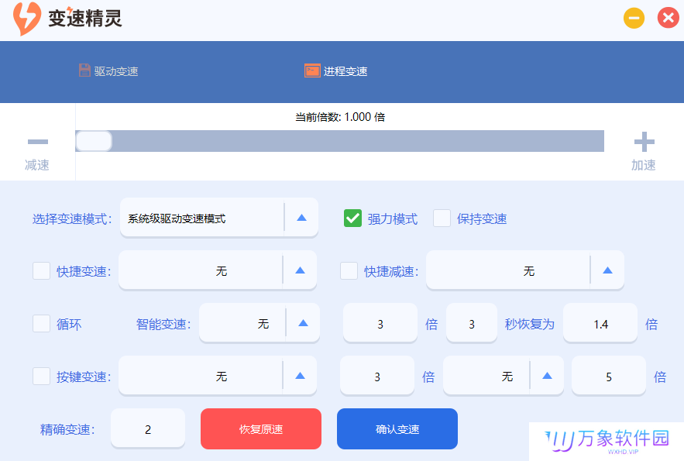Click the 系统级驱动变速模式 combo box text

tap(177, 218)
